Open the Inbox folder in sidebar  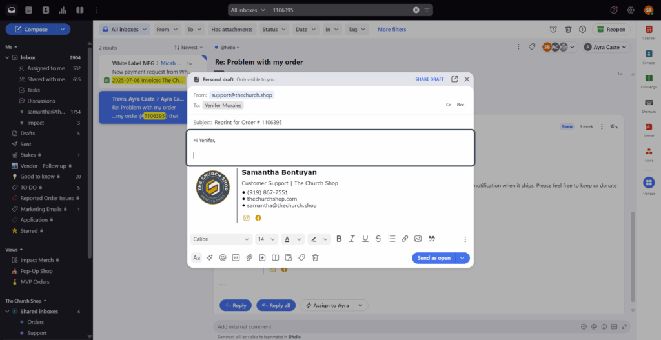tap(28, 57)
